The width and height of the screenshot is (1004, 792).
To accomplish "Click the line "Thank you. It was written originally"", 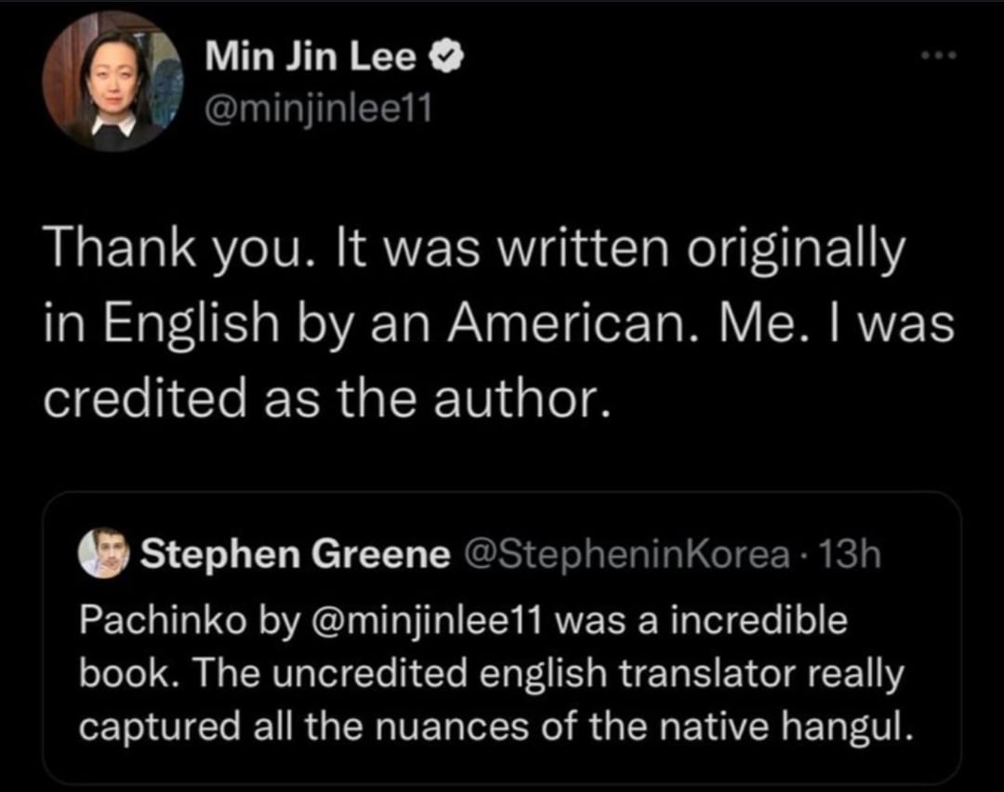I will click(x=473, y=248).
